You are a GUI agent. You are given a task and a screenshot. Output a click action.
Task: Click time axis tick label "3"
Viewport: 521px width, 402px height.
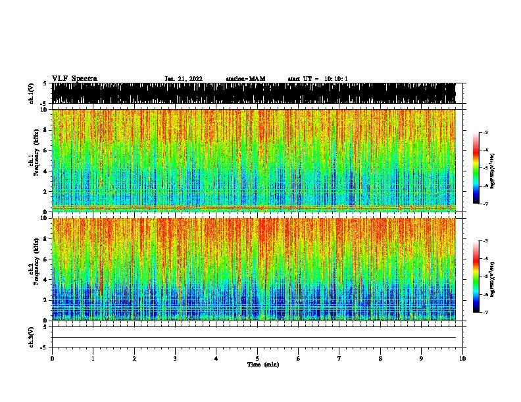click(x=175, y=359)
